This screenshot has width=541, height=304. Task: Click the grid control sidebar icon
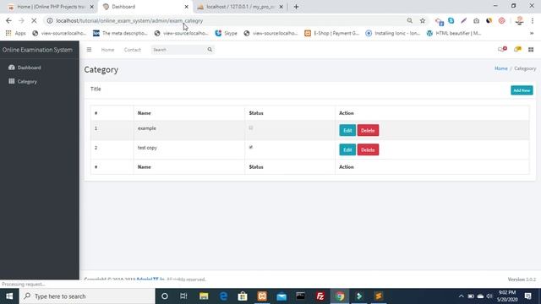coord(531,50)
